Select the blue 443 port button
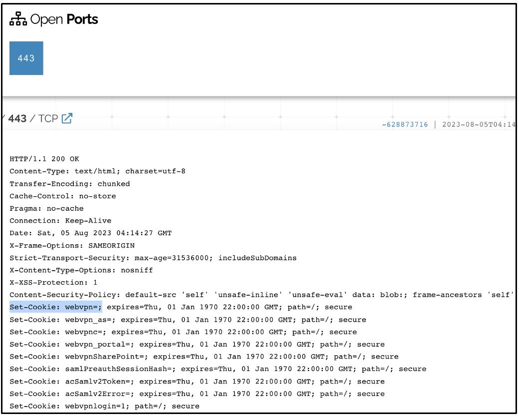 coord(26,58)
